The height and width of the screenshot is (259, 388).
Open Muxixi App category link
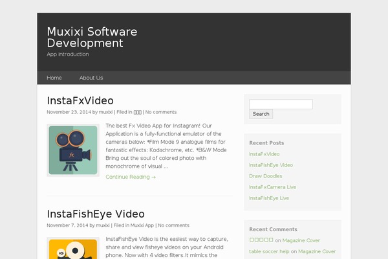(142, 225)
